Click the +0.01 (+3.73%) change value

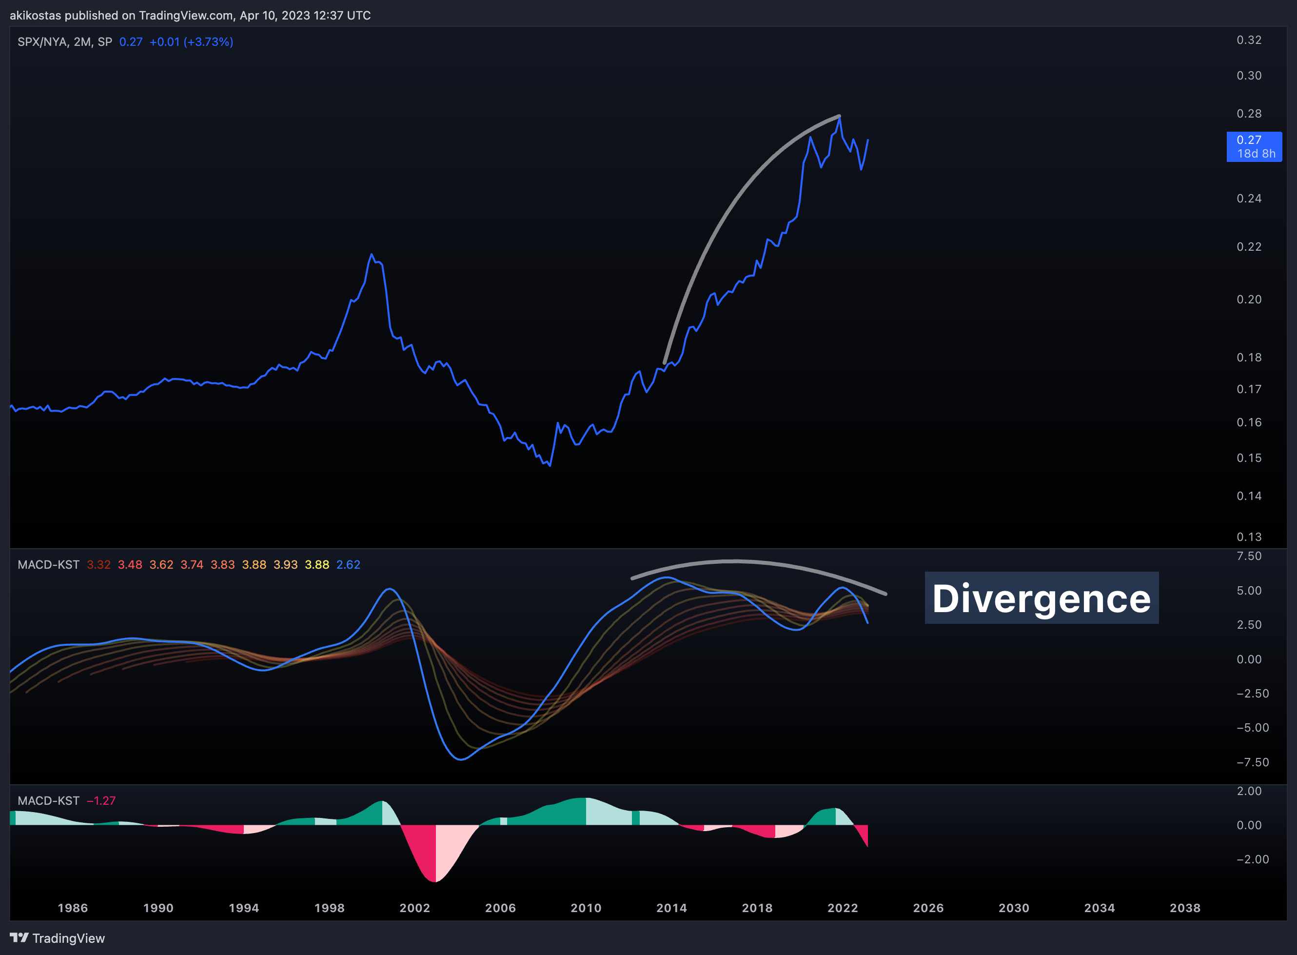pyautogui.click(x=191, y=41)
